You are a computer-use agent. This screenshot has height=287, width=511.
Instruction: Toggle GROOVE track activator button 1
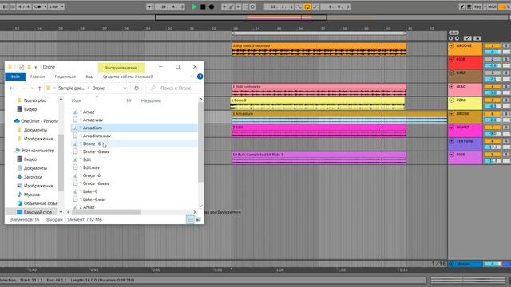coord(493,46)
